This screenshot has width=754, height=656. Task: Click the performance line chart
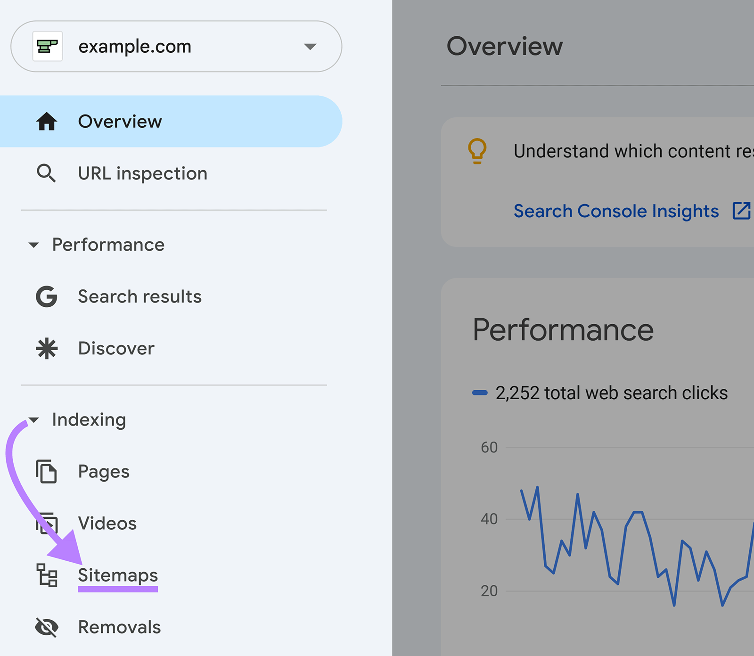[613, 542]
